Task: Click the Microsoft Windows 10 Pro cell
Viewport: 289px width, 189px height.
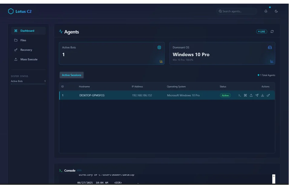Action: [183, 95]
